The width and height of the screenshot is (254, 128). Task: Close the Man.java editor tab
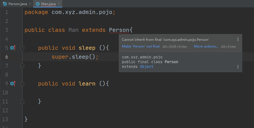coord(59,4)
